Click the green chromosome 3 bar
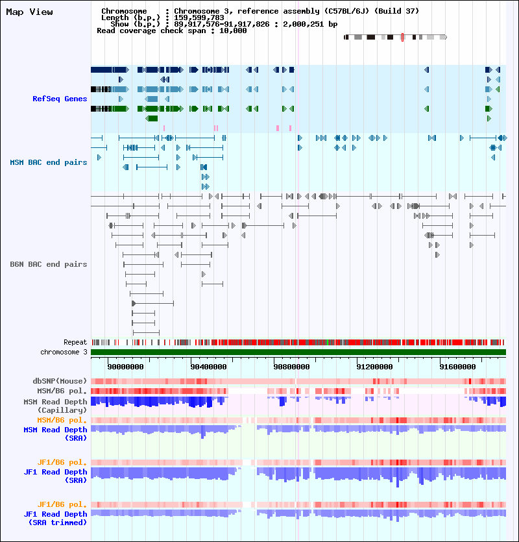The height and width of the screenshot is (542, 519). click(x=298, y=352)
